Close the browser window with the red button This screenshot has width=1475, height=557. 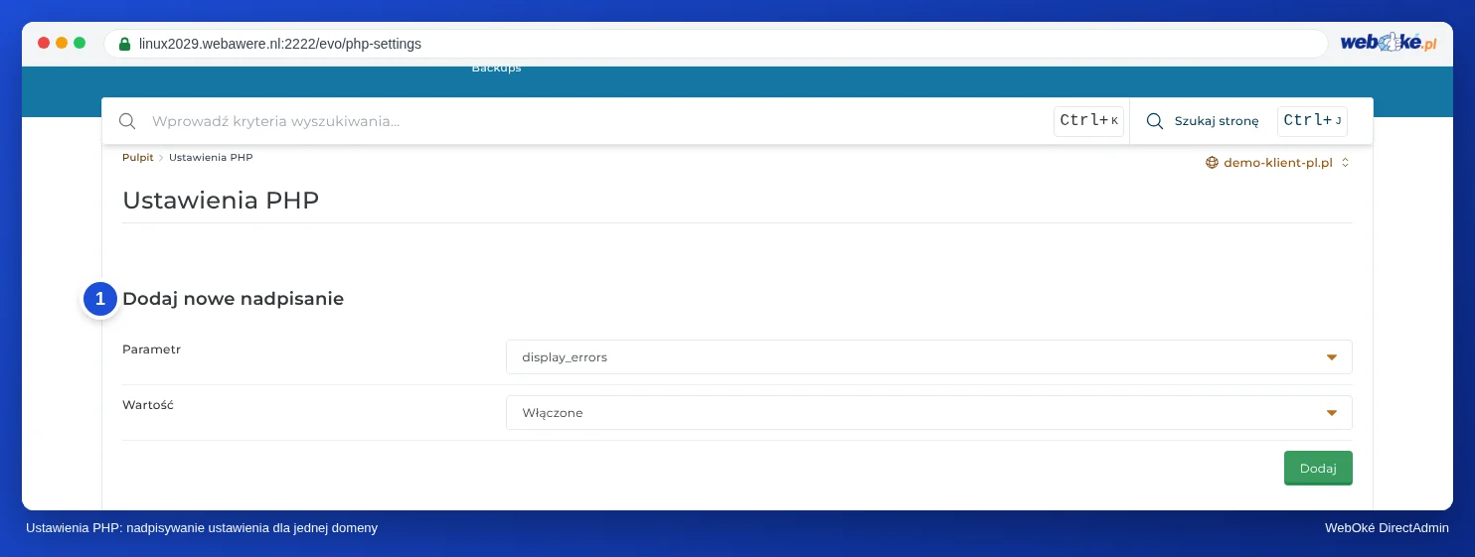[x=44, y=43]
